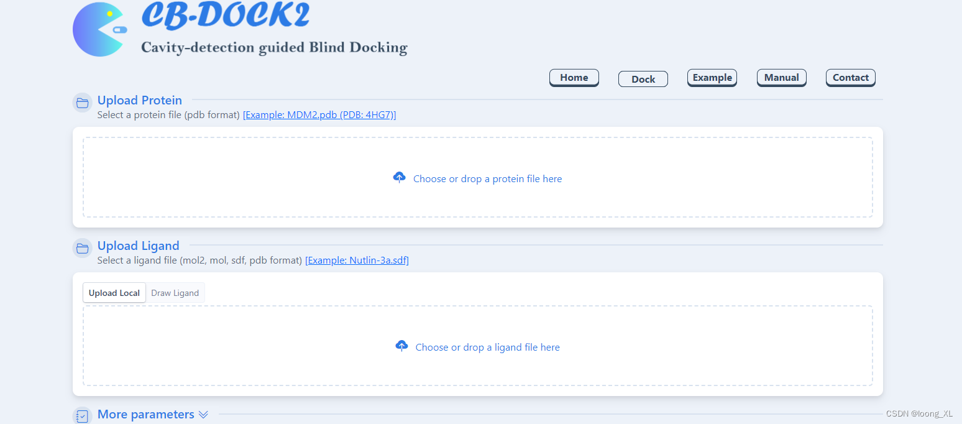This screenshot has width=962, height=424.
Task: Click the double-chevron next to More parameters
Action: coord(203,414)
